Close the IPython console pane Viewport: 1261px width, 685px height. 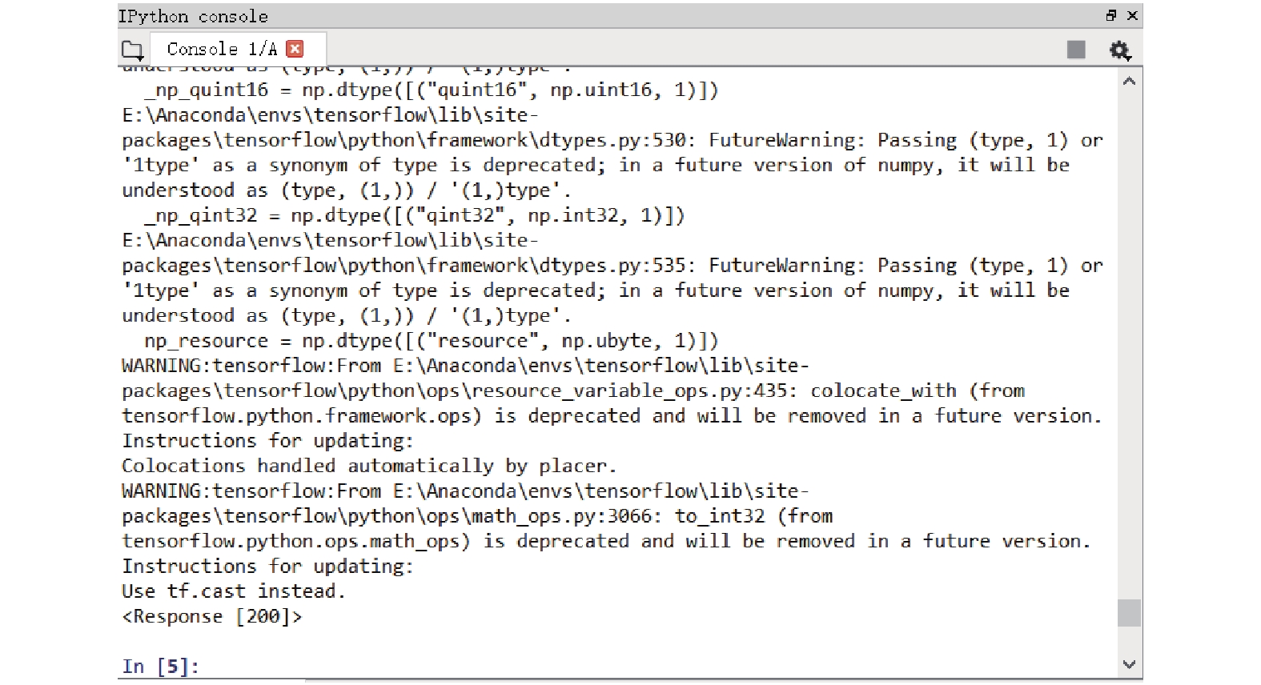(1132, 15)
